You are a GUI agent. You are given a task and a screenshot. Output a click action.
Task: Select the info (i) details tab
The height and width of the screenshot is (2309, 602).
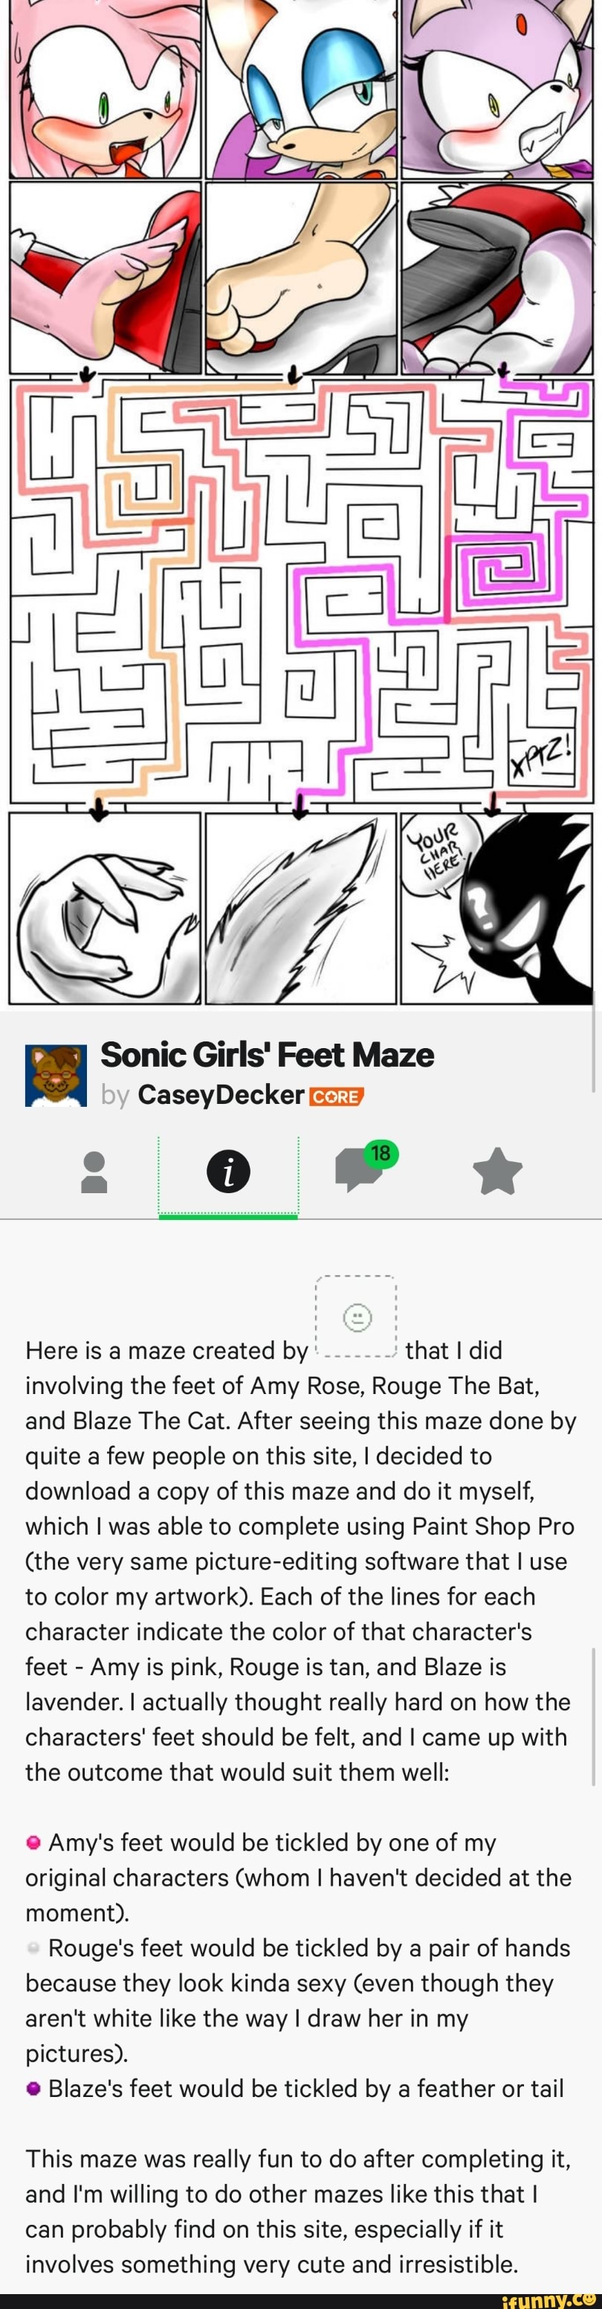click(x=228, y=1172)
